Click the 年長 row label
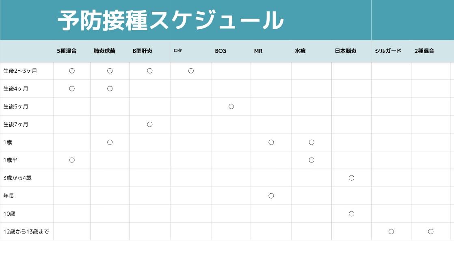454x253 pixels. (9, 196)
